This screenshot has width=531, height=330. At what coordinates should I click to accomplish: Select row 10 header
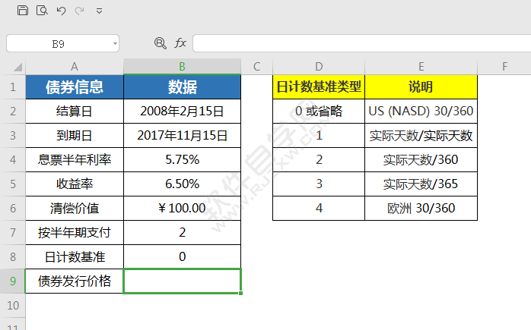click(13, 305)
